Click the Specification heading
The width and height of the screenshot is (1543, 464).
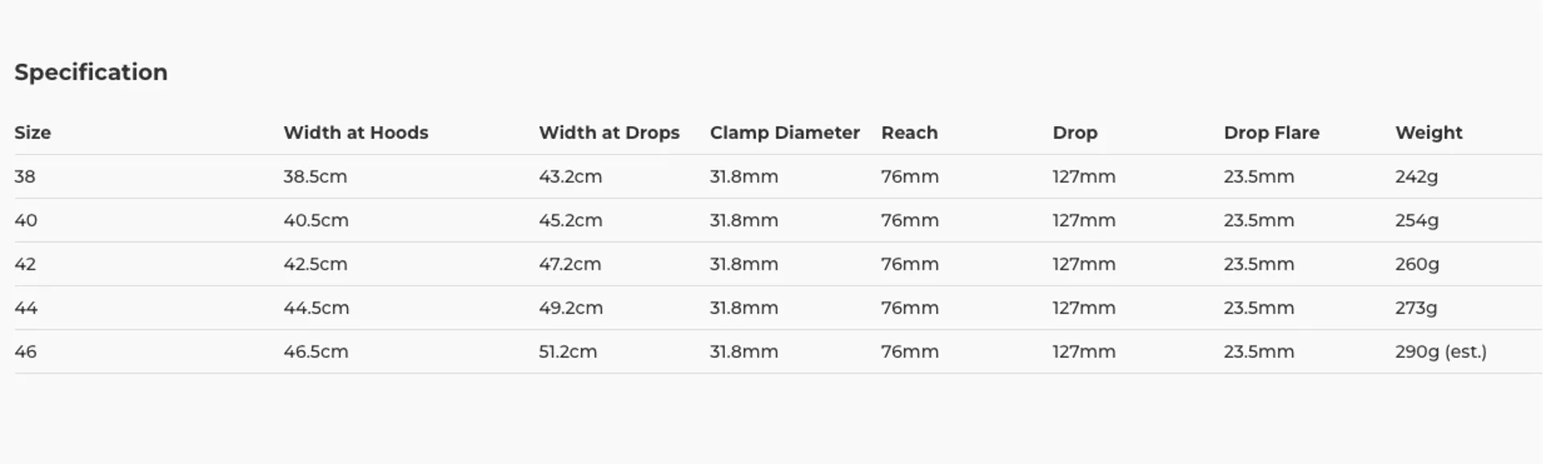click(91, 72)
